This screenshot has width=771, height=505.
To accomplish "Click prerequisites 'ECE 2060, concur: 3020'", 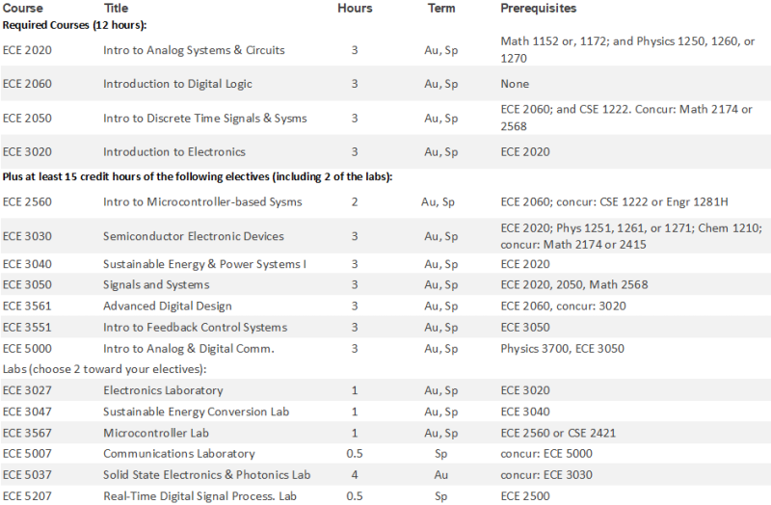I will click(x=564, y=306).
